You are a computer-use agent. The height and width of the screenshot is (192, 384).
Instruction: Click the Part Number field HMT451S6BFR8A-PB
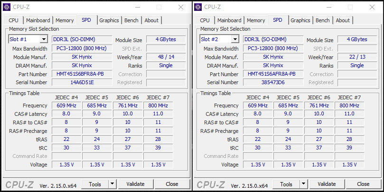(81, 74)
